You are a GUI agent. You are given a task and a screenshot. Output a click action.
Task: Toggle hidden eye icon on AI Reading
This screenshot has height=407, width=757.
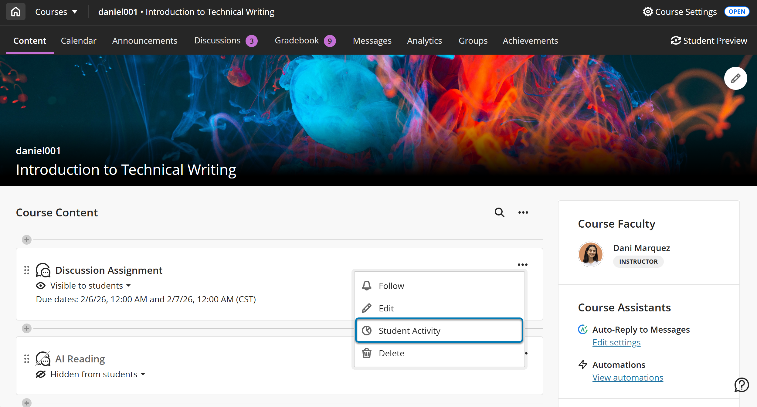(41, 374)
